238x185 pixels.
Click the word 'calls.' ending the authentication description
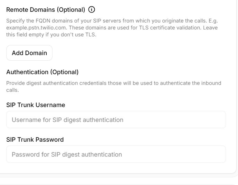[x=12, y=90]
